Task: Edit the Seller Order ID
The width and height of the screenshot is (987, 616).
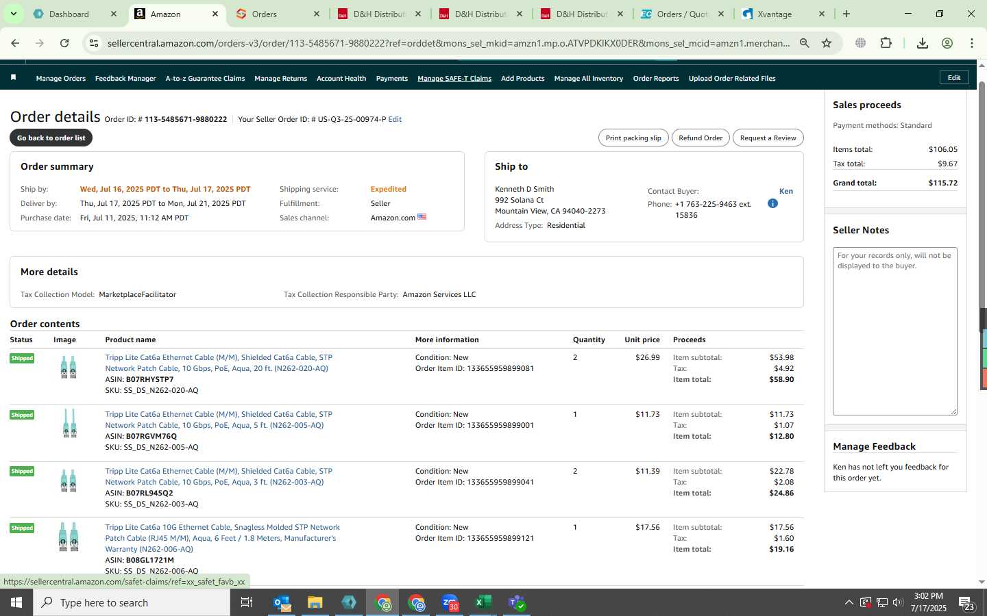Action: [395, 119]
